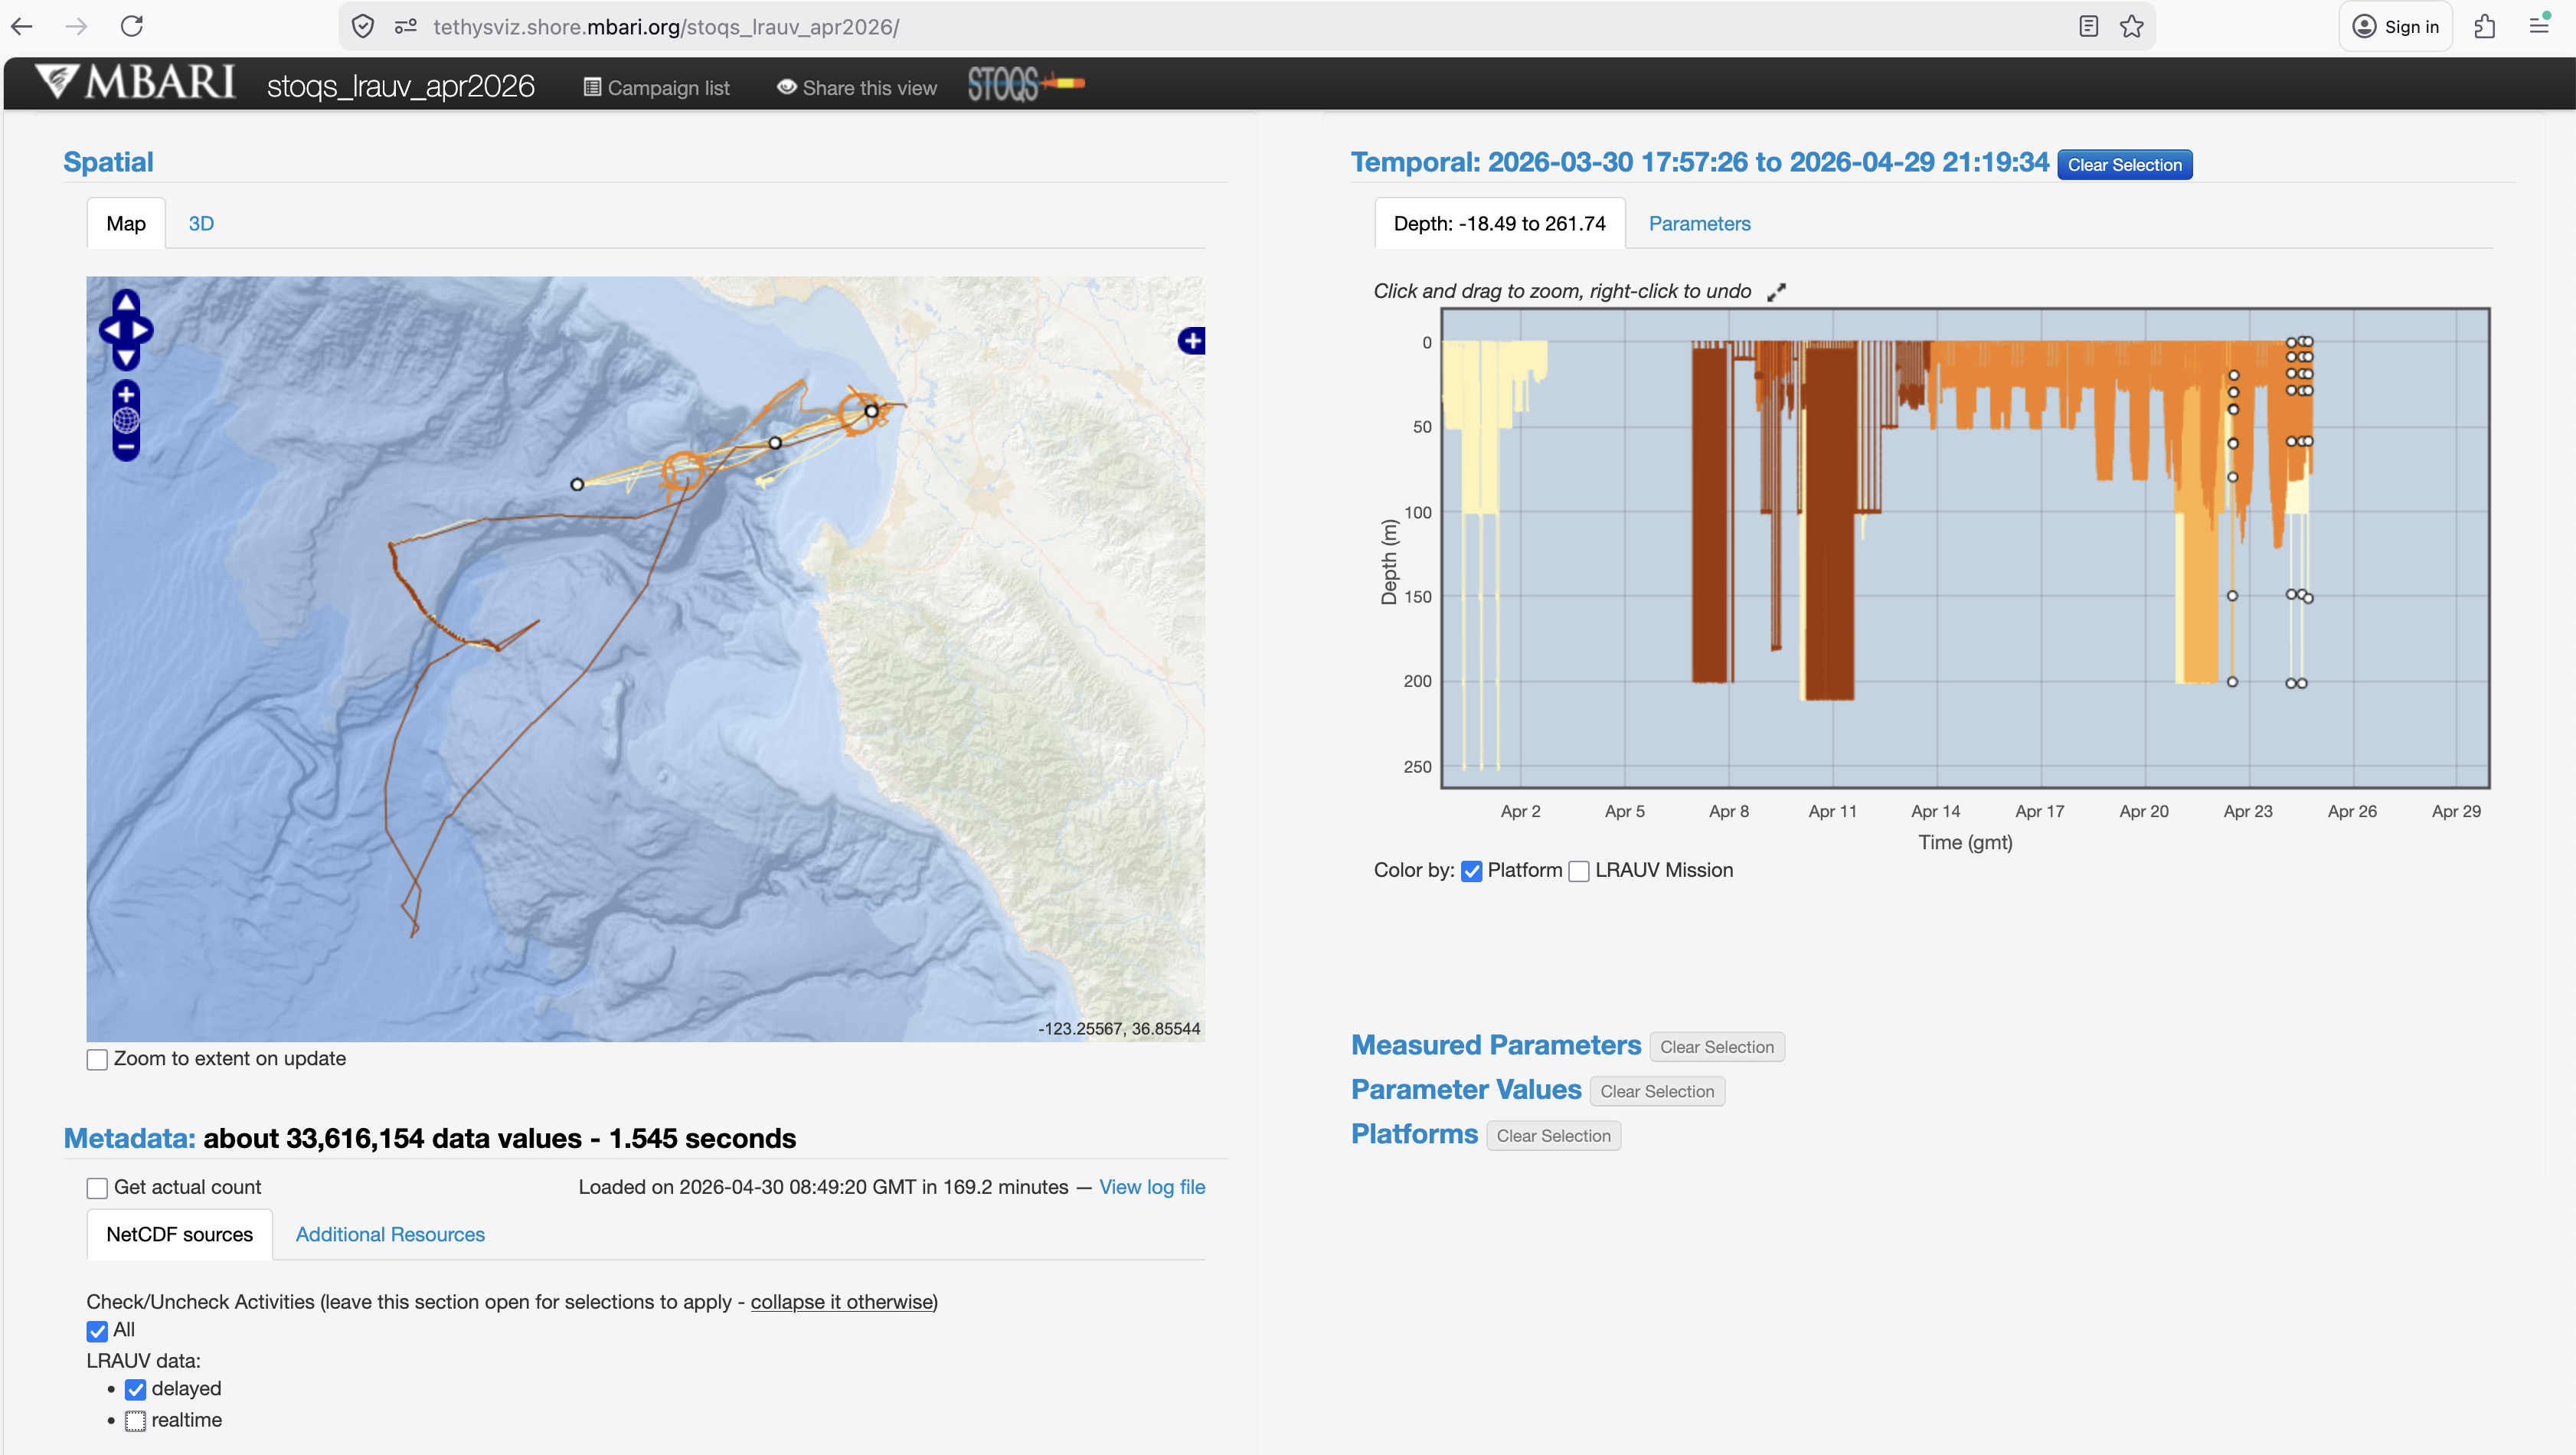Click 'collapse it otherwise' link

click(x=842, y=1302)
